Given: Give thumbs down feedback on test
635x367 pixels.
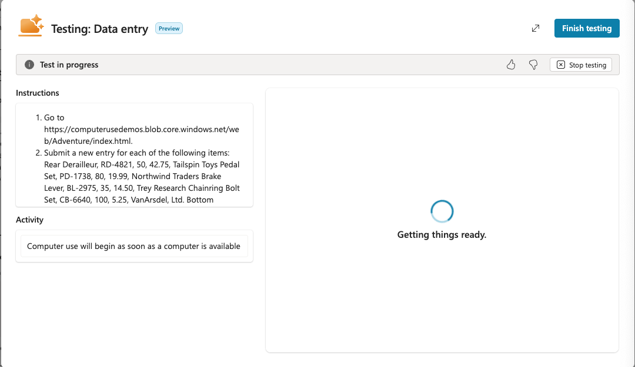Looking at the screenshot, I should pyautogui.click(x=533, y=65).
